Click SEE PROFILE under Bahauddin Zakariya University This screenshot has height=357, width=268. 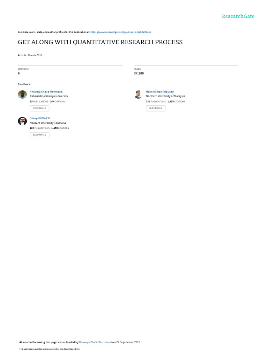pyautogui.click(x=39, y=108)
